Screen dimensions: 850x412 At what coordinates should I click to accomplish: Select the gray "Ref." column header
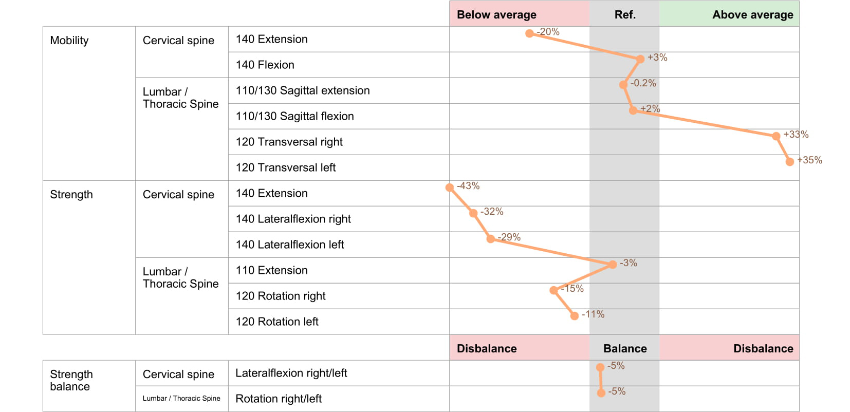click(624, 14)
